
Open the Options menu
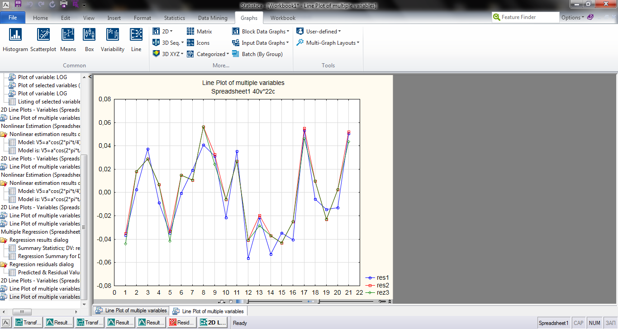click(x=573, y=18)
